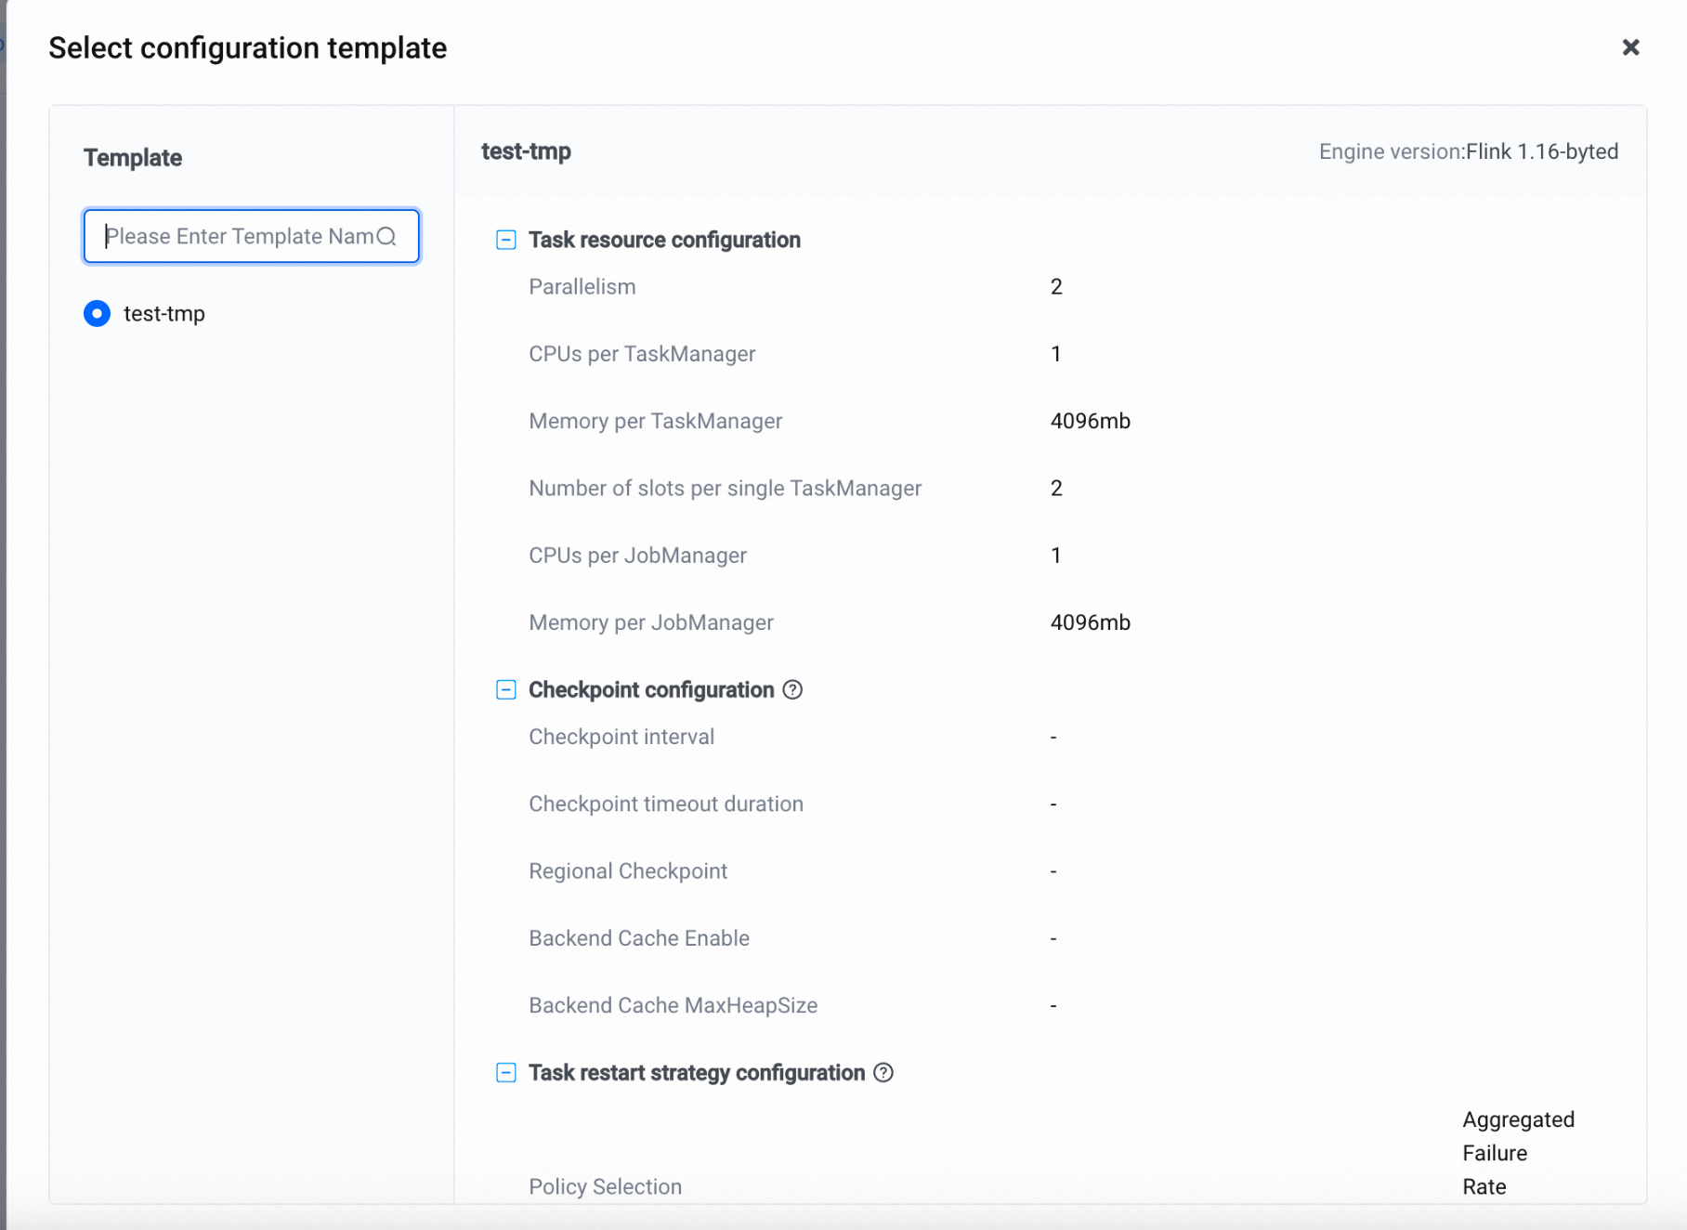
Task: Click the test-tmp title in details panel
Action: coord(526,151)
